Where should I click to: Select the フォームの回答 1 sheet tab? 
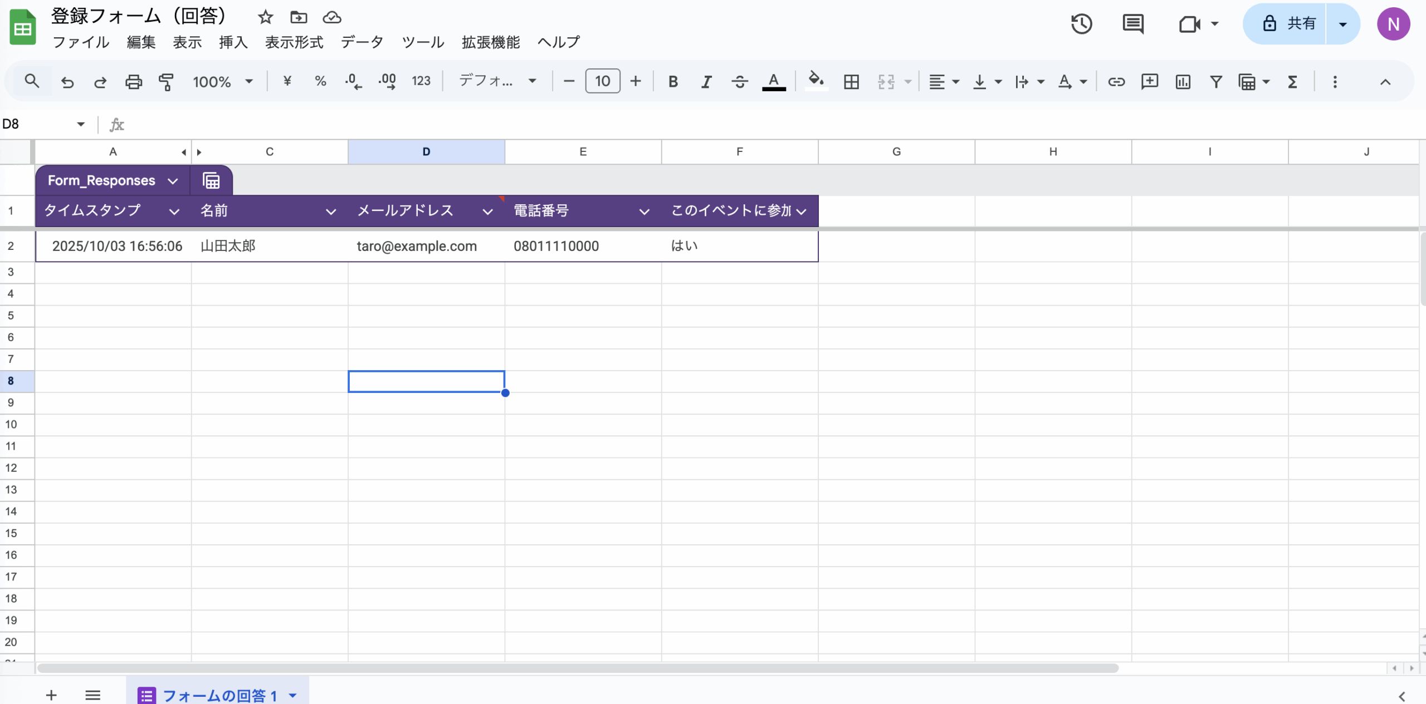tap(219, 695)
